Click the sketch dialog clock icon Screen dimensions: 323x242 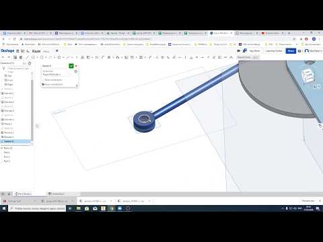(x=76, y=71)
